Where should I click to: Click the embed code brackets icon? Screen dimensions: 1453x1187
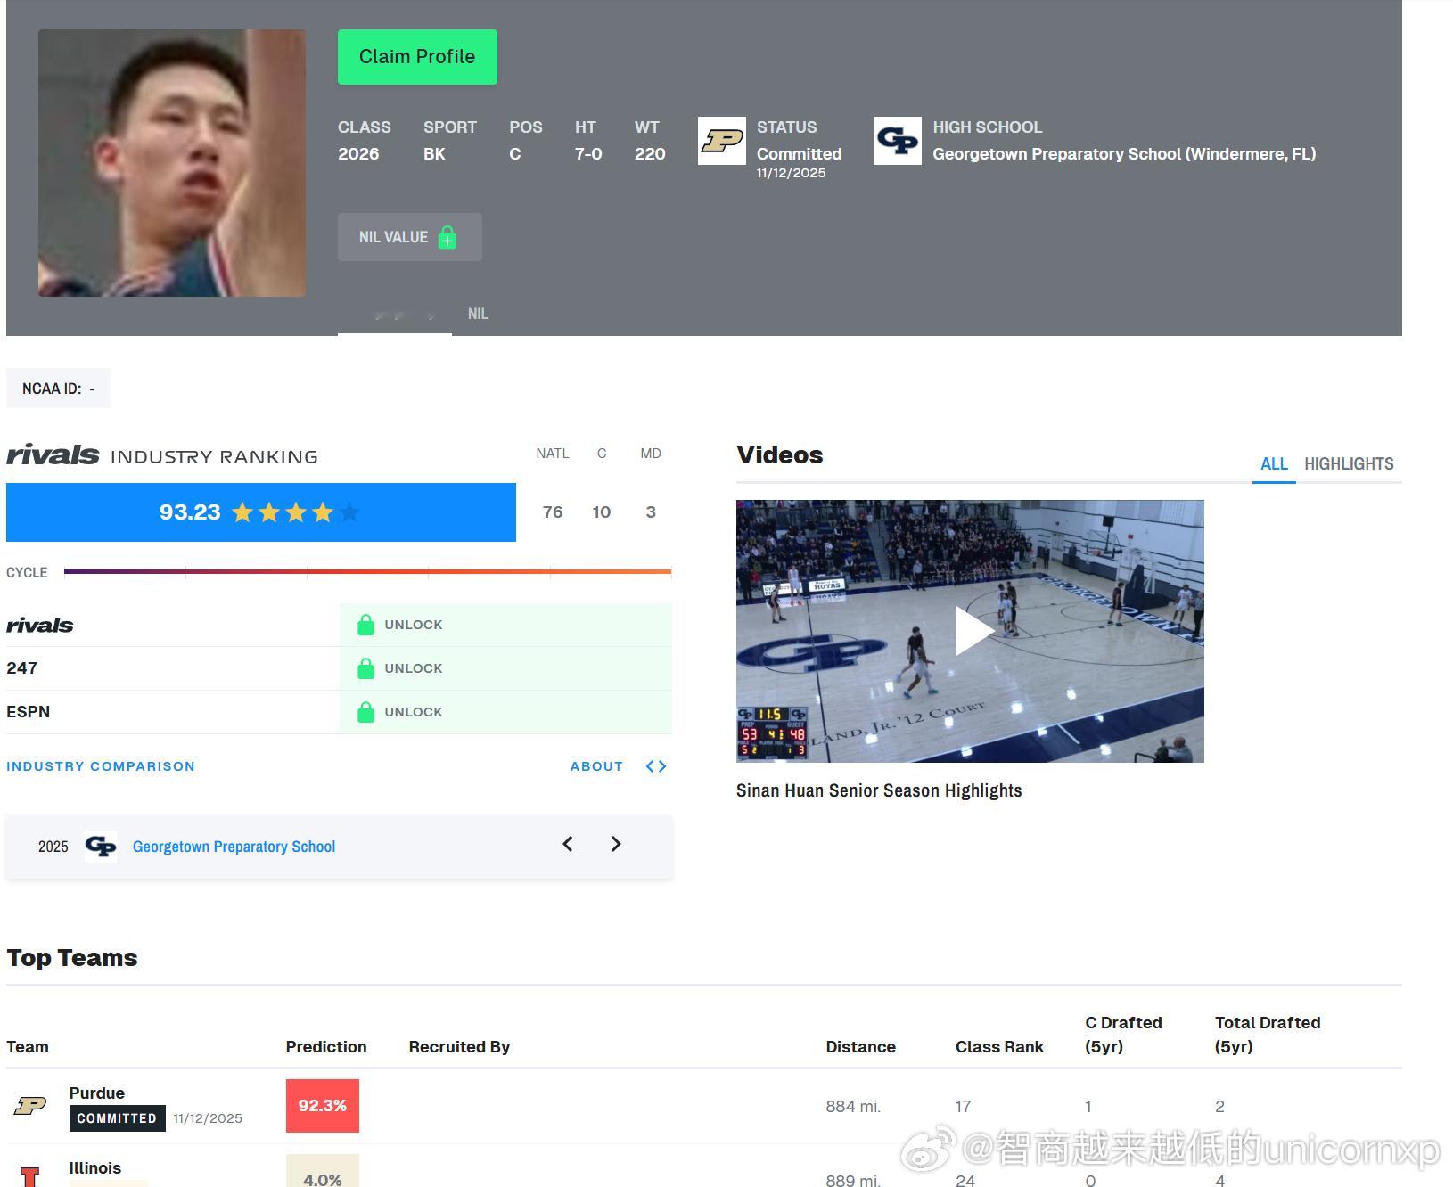coord(656,766)
